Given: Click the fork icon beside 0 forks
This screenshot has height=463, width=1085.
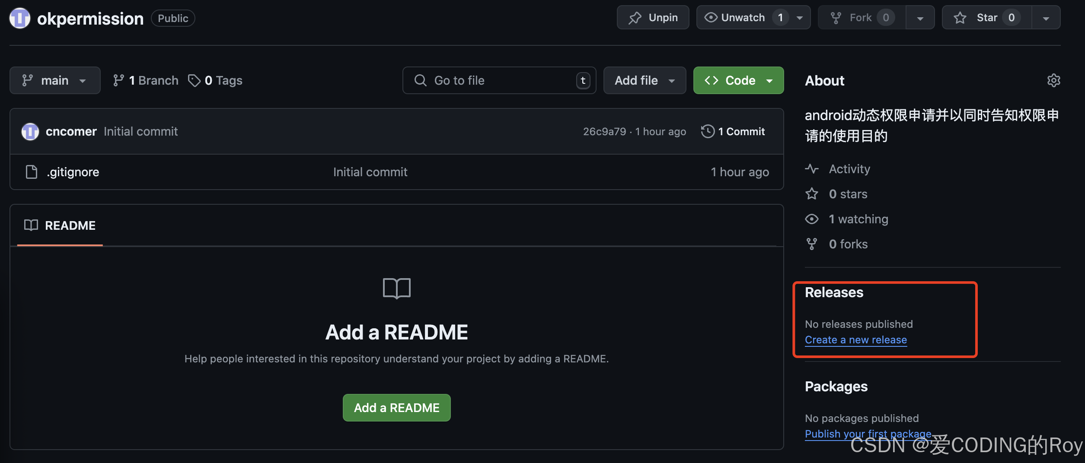Looking at the screenshot, I should click(812, 244).
